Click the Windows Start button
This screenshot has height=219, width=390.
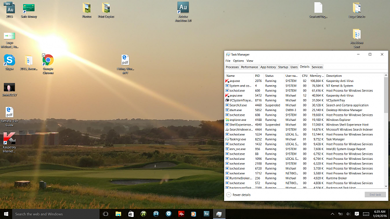[x=6, y=214]
